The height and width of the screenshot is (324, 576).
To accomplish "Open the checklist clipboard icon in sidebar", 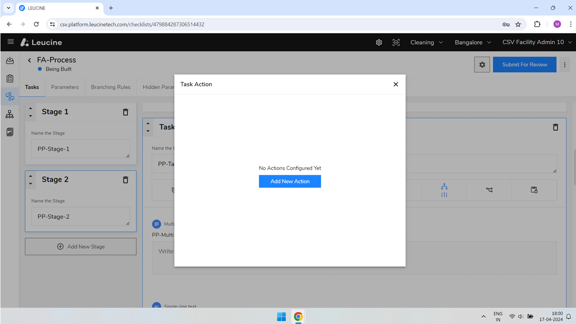I will click(x=10, y=78).
